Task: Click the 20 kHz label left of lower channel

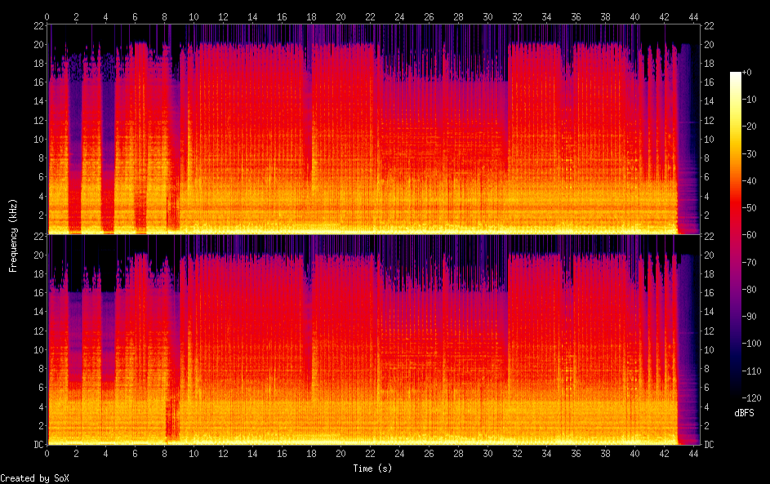Action: (37, 255)
